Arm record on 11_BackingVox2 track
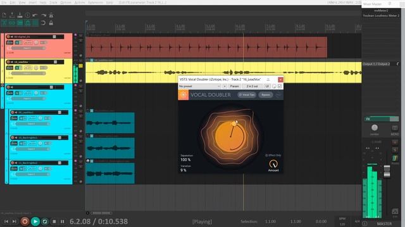The width and height of the screenshot is (405, 227). click(13, 163)
